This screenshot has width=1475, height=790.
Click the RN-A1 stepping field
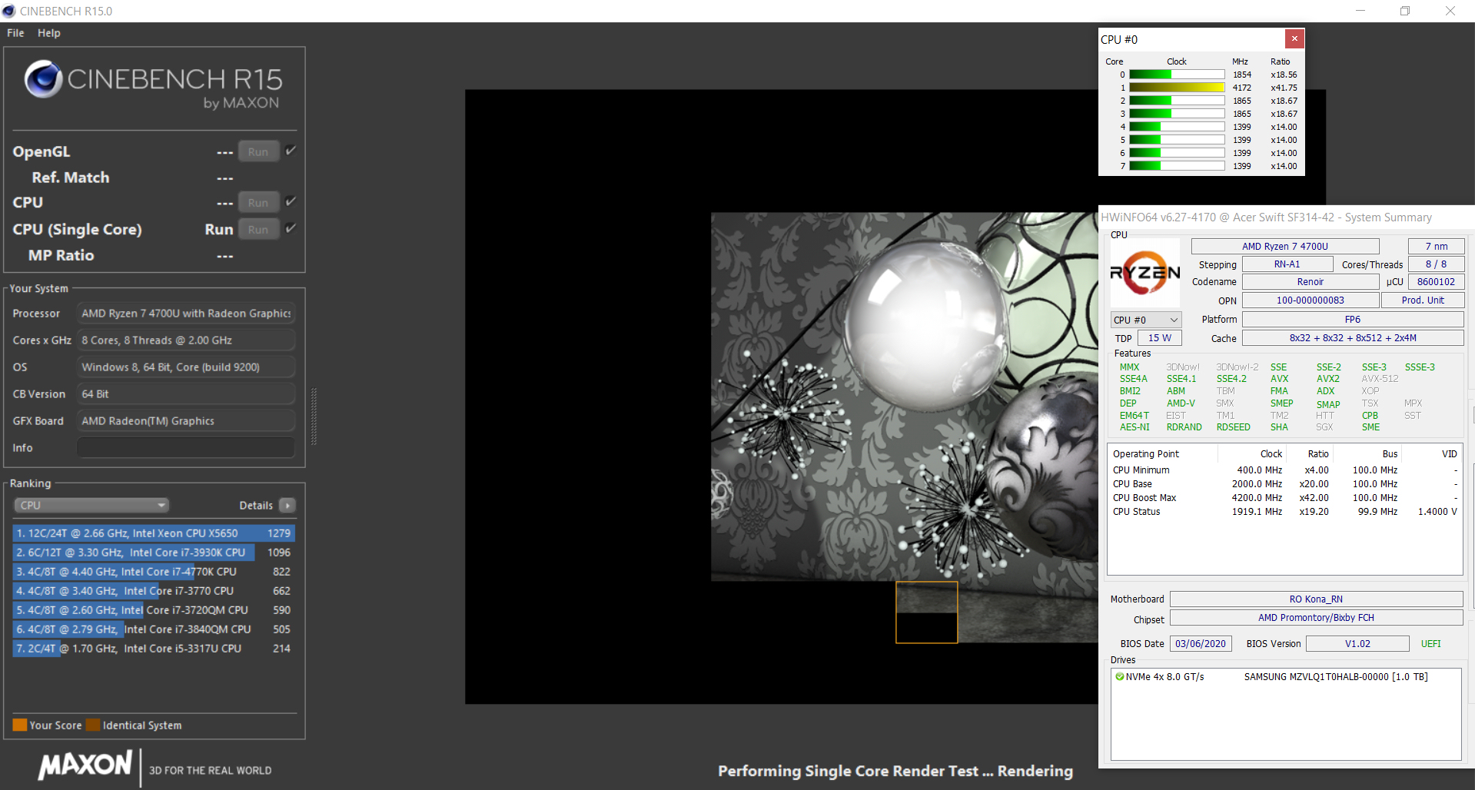click(1287, 264)
